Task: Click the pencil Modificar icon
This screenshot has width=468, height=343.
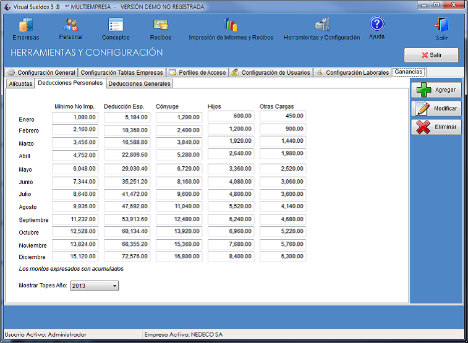Action: pos(423,108)
